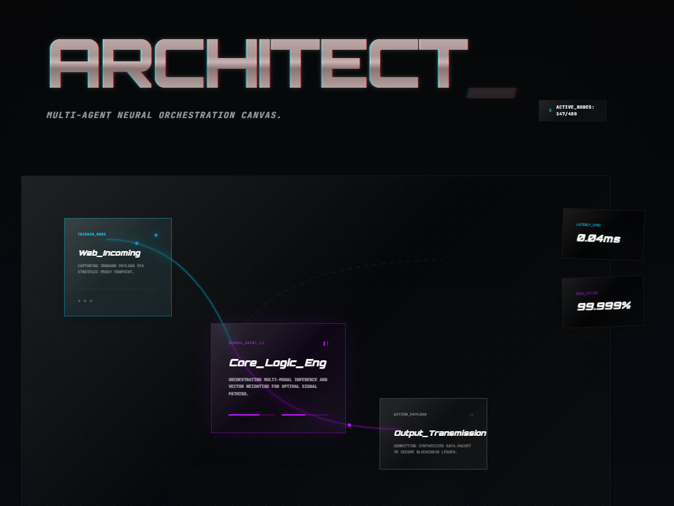674x506 pixels.
Task: Click the Multi-Agent Neural Orchestration Canvas tagline
Action: point(164,115)
